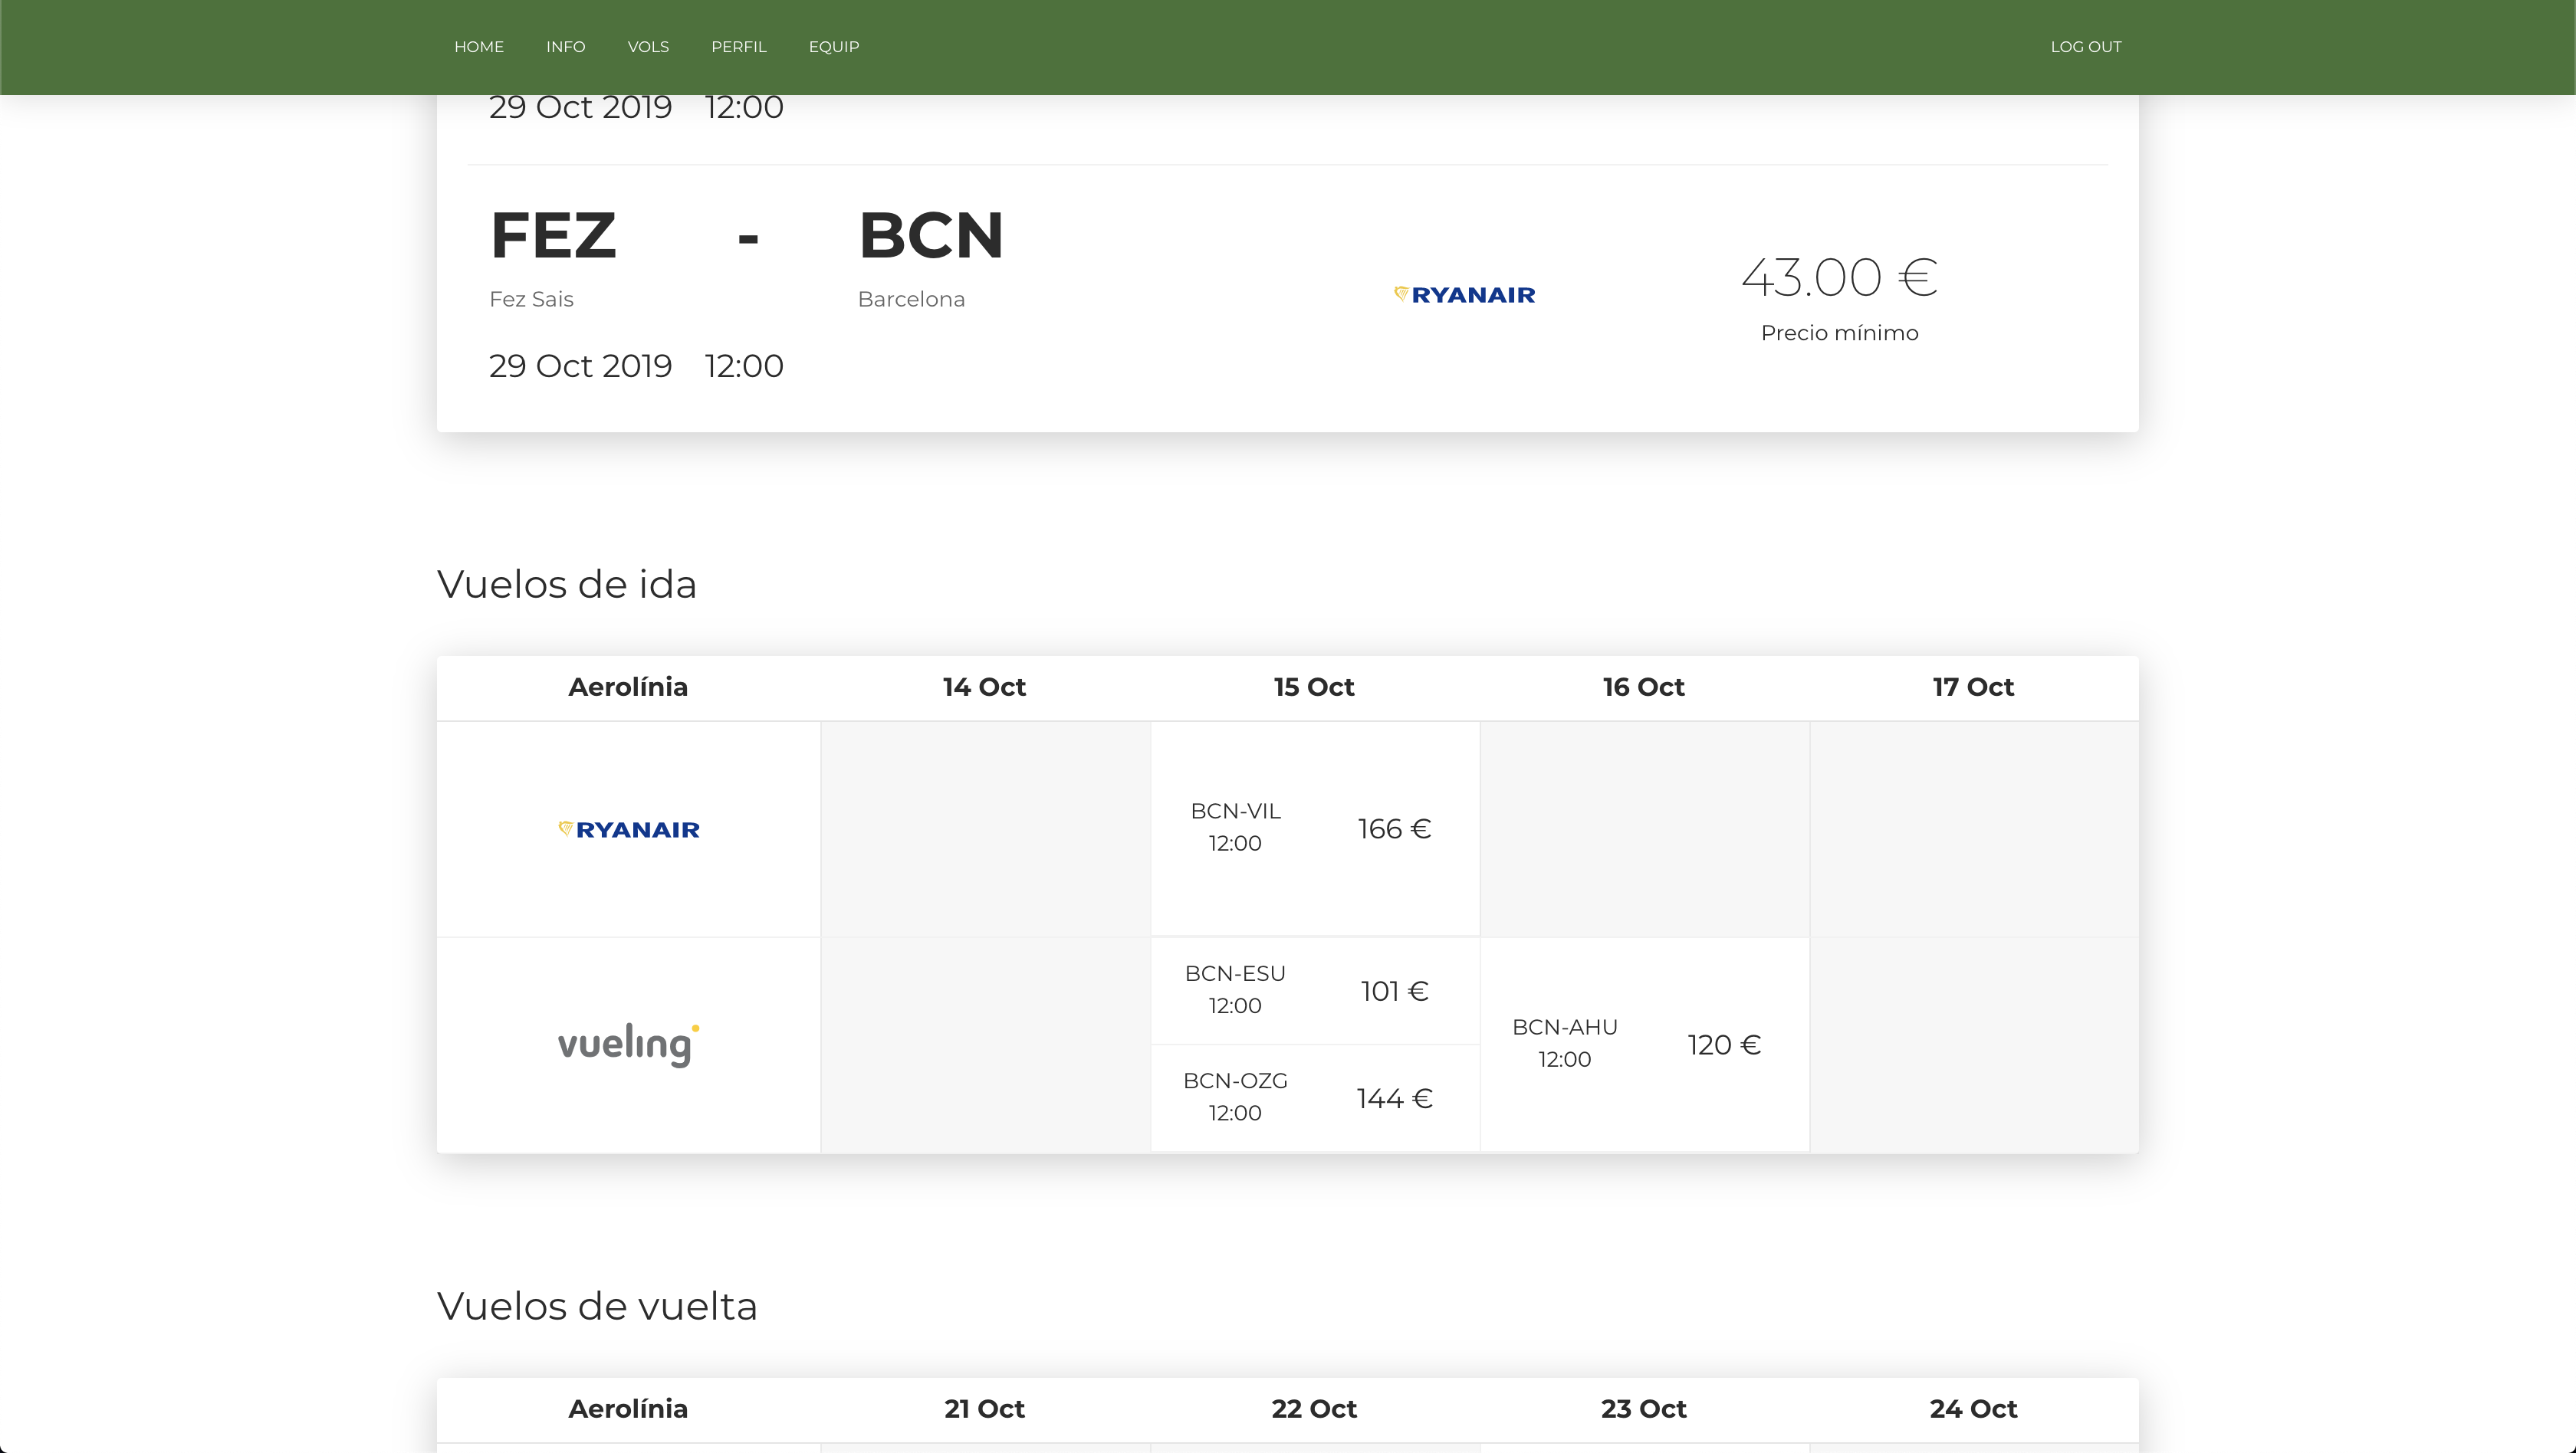Screen dimensions: 2576x1453
Task: Click Ryanair logo in outbound flights table
Action: coord(628,829)
